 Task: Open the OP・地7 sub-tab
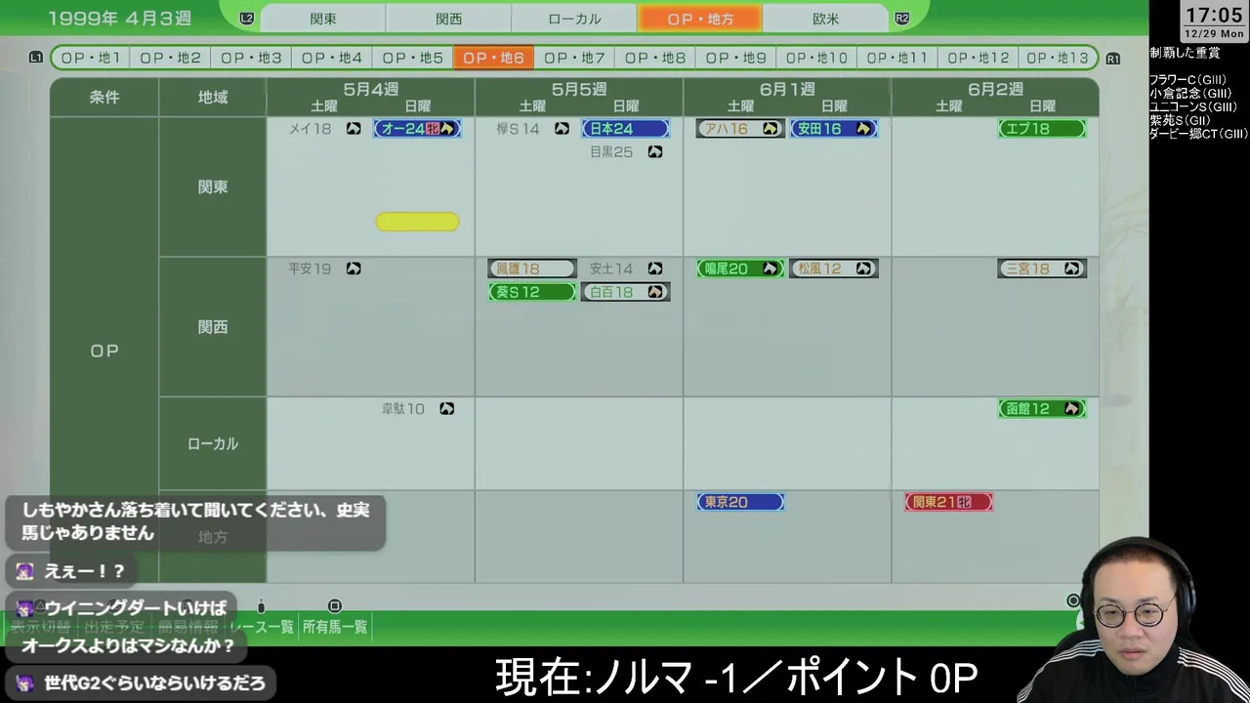574,58
